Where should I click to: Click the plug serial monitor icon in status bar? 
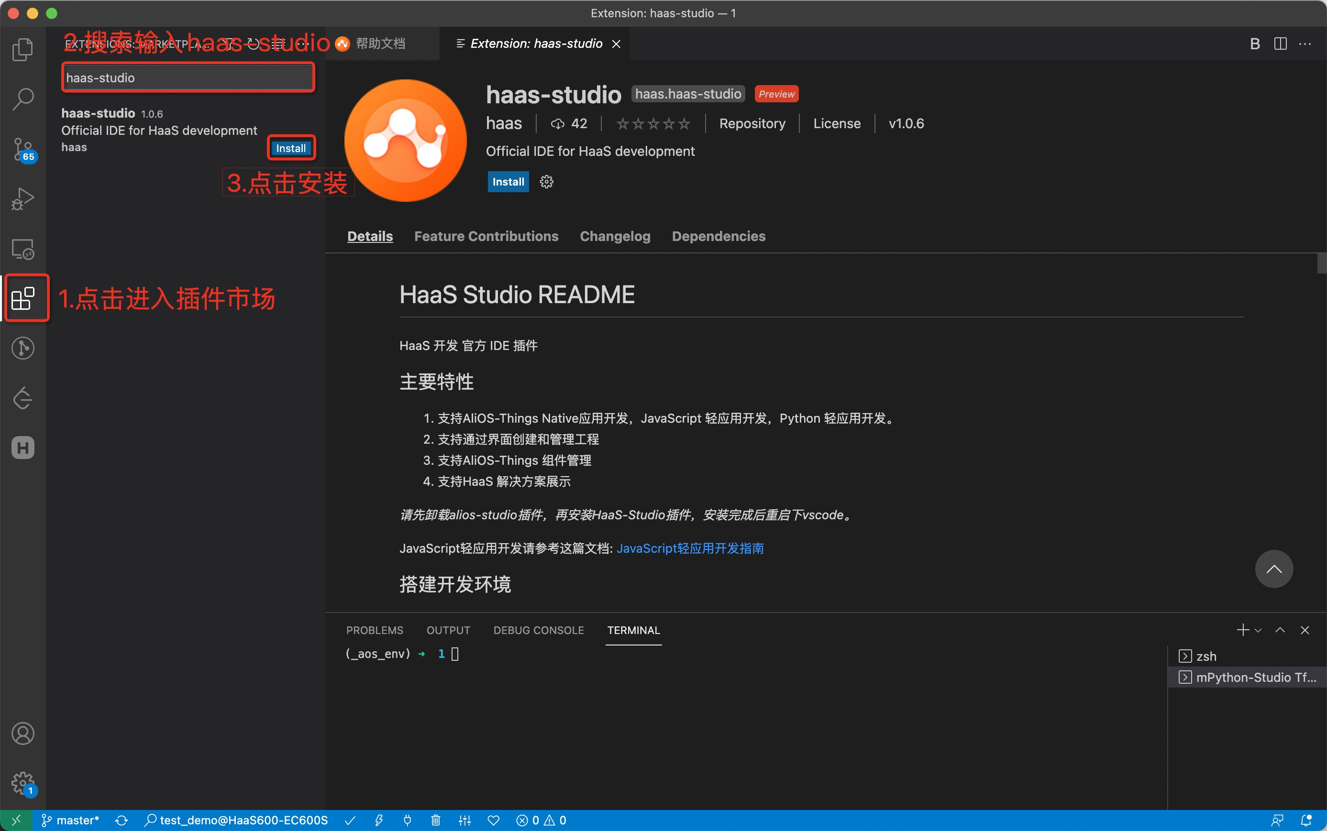408,820
